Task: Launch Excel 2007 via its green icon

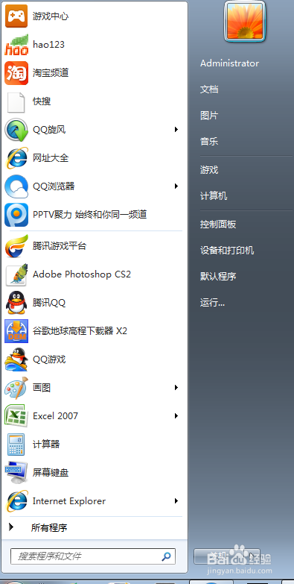Action: (16, 415)
